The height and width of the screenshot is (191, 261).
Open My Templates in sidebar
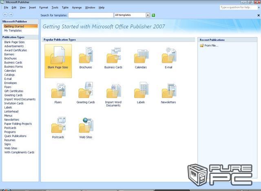13,31
